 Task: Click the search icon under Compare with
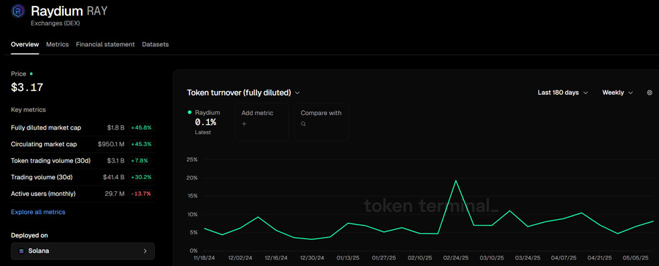[x=303, y=124]
